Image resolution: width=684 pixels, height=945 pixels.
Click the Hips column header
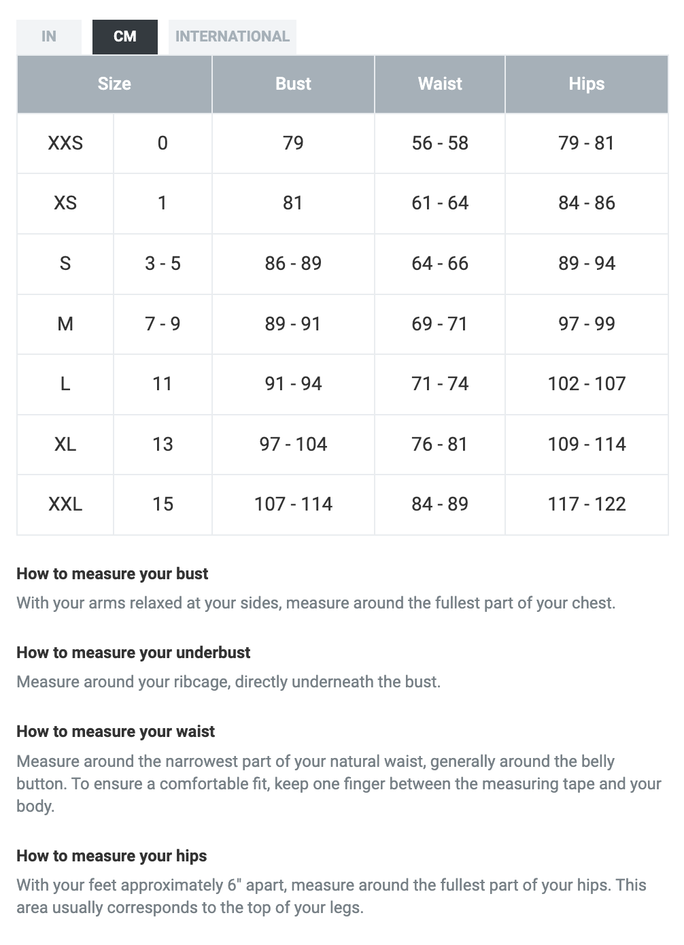586,84
